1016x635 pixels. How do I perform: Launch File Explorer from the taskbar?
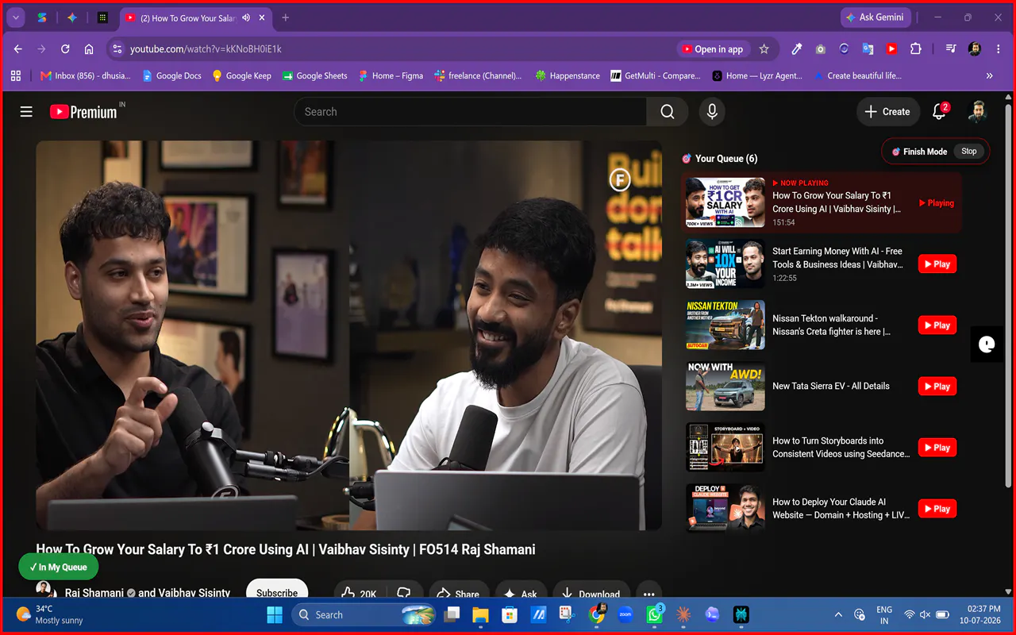point(480,614)
